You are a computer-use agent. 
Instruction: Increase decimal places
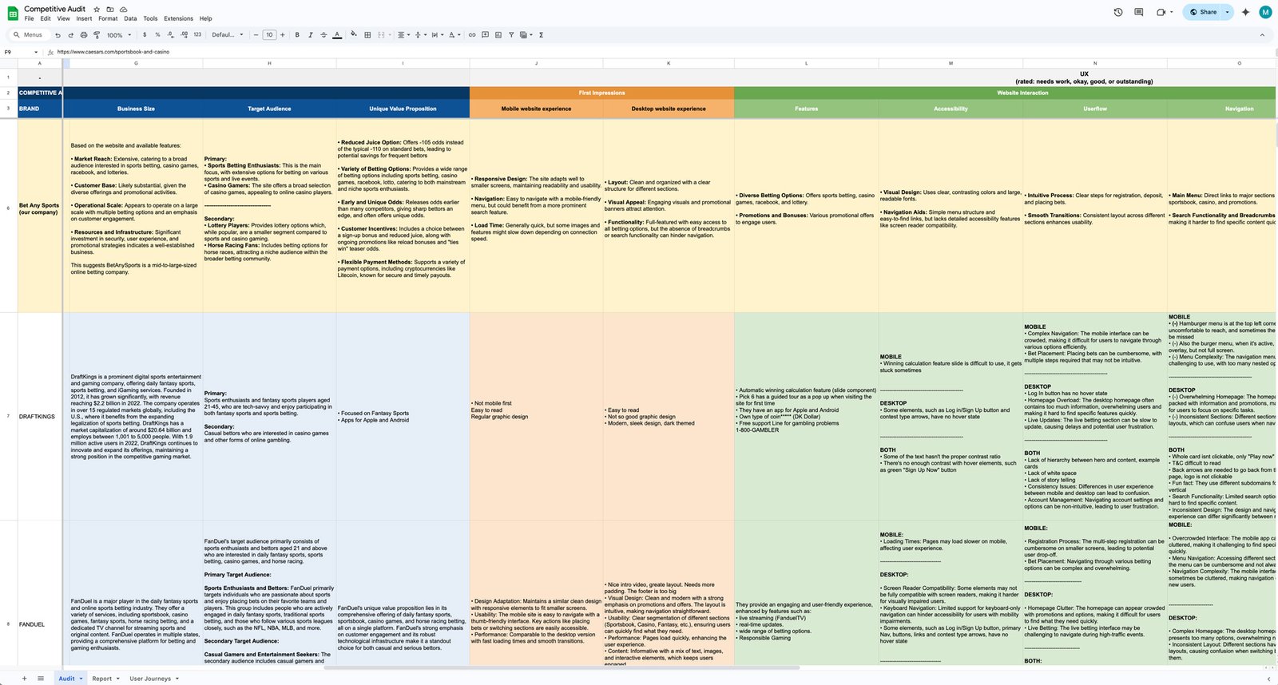tap(185, 35)
